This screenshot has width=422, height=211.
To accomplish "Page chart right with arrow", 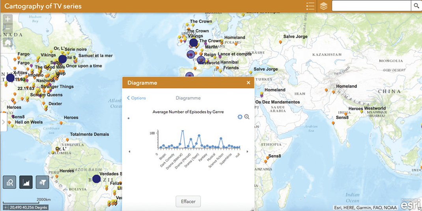I will (247, 151).
